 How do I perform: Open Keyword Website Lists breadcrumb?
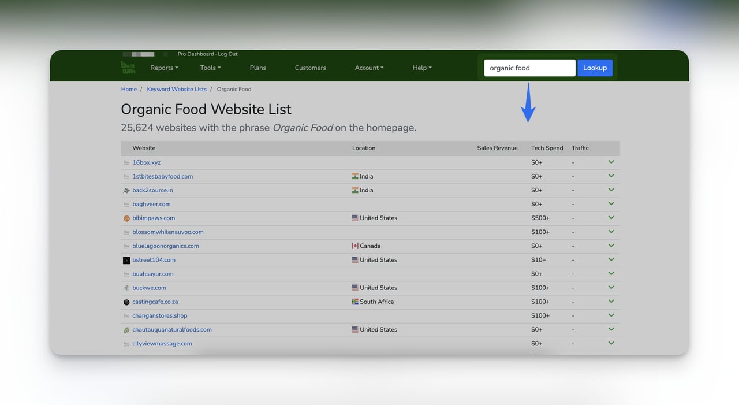(177, 89)
